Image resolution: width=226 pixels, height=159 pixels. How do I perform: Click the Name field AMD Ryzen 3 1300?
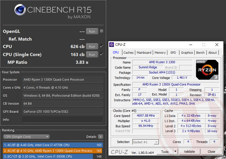pos(162,62)
